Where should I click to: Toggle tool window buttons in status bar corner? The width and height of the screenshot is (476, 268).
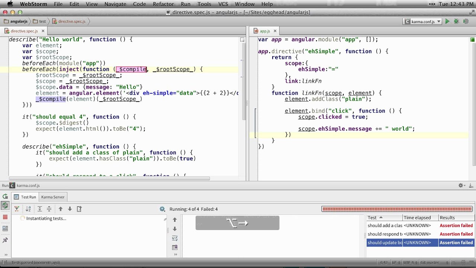(5, 263)
